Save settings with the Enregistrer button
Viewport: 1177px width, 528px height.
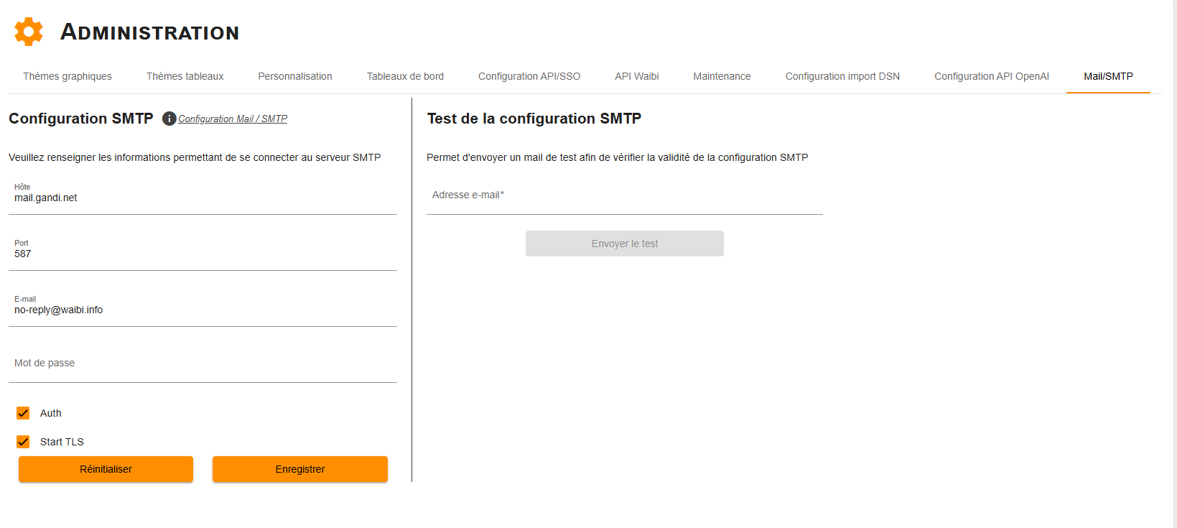[300, 469]
